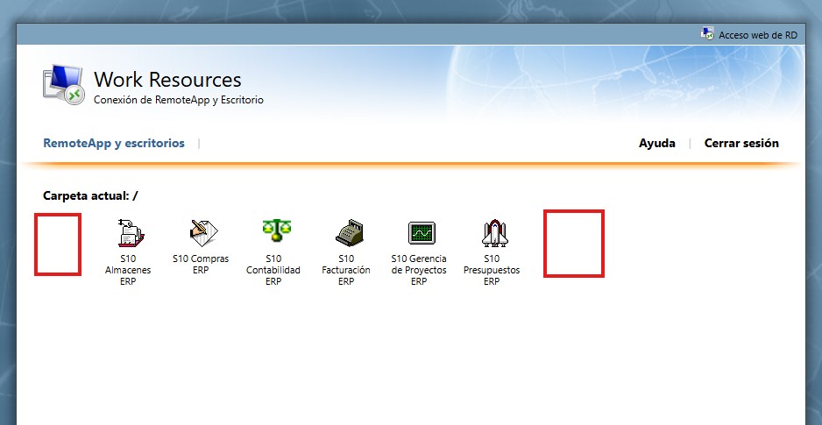Image resolution: width=822 pixels, height=425 pixels.
Task: Open S10 Gerencia de Proyectos monitor icon
Action: tap(421, 233)
